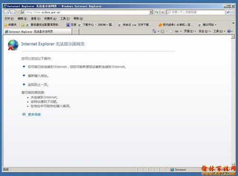Screen dimensions: 238x176
Task: Open the 安全(S) command bar menu
Action: (x=205, y=31)
